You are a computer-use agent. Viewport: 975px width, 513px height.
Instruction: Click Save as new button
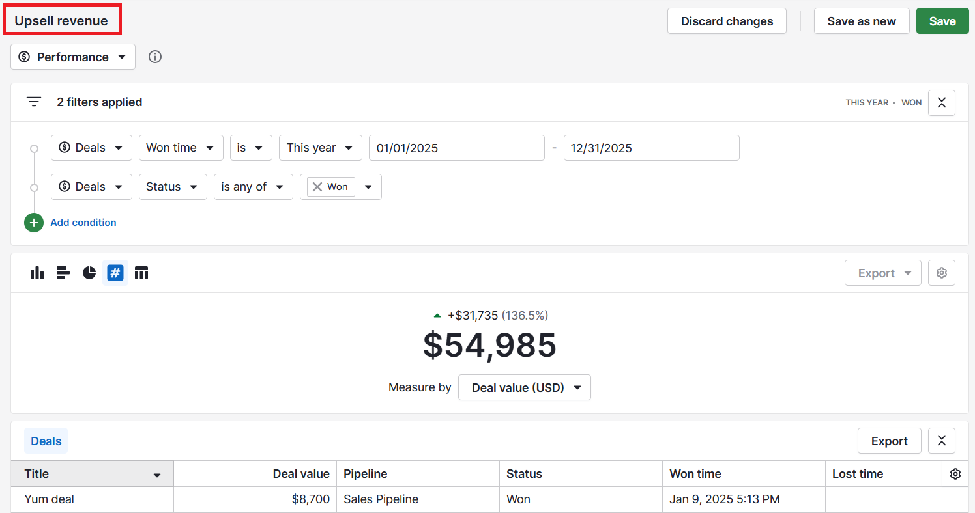point(862,21)
